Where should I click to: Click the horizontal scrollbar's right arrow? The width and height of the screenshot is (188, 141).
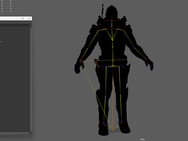[29, 133]
